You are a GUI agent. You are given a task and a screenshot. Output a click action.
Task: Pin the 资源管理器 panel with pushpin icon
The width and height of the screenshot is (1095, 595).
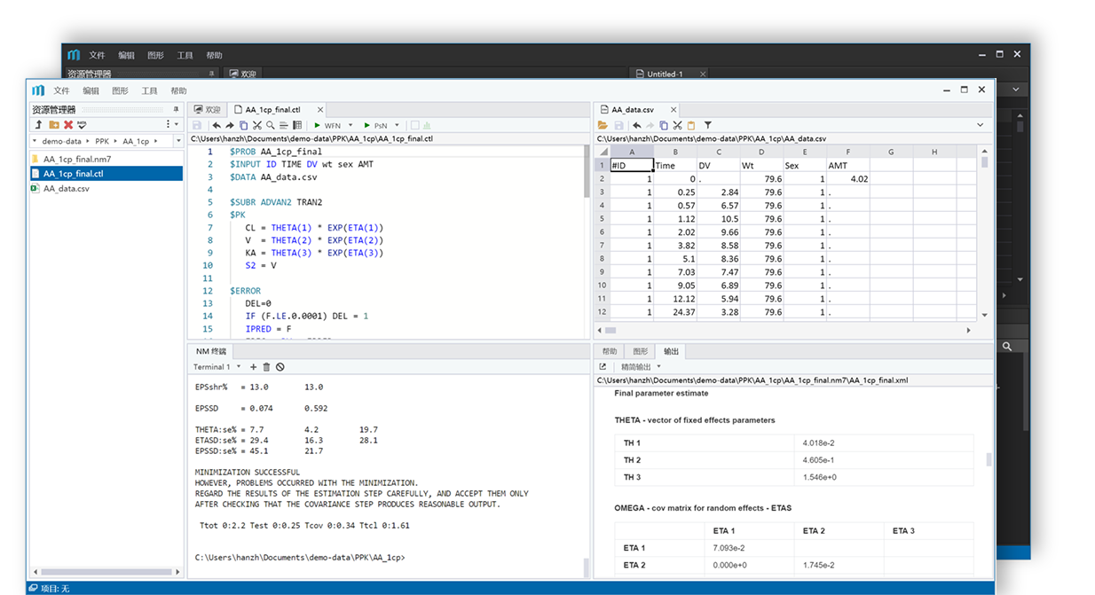tap(176, 110)
